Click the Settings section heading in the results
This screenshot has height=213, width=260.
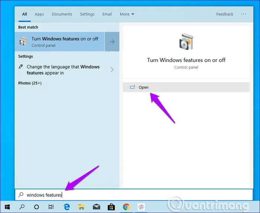(x=26, y=56)
